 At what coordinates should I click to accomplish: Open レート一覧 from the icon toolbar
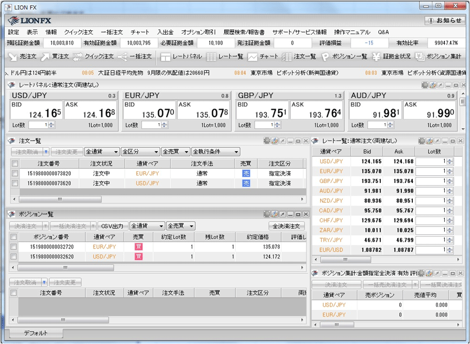(x=224, y=57)
